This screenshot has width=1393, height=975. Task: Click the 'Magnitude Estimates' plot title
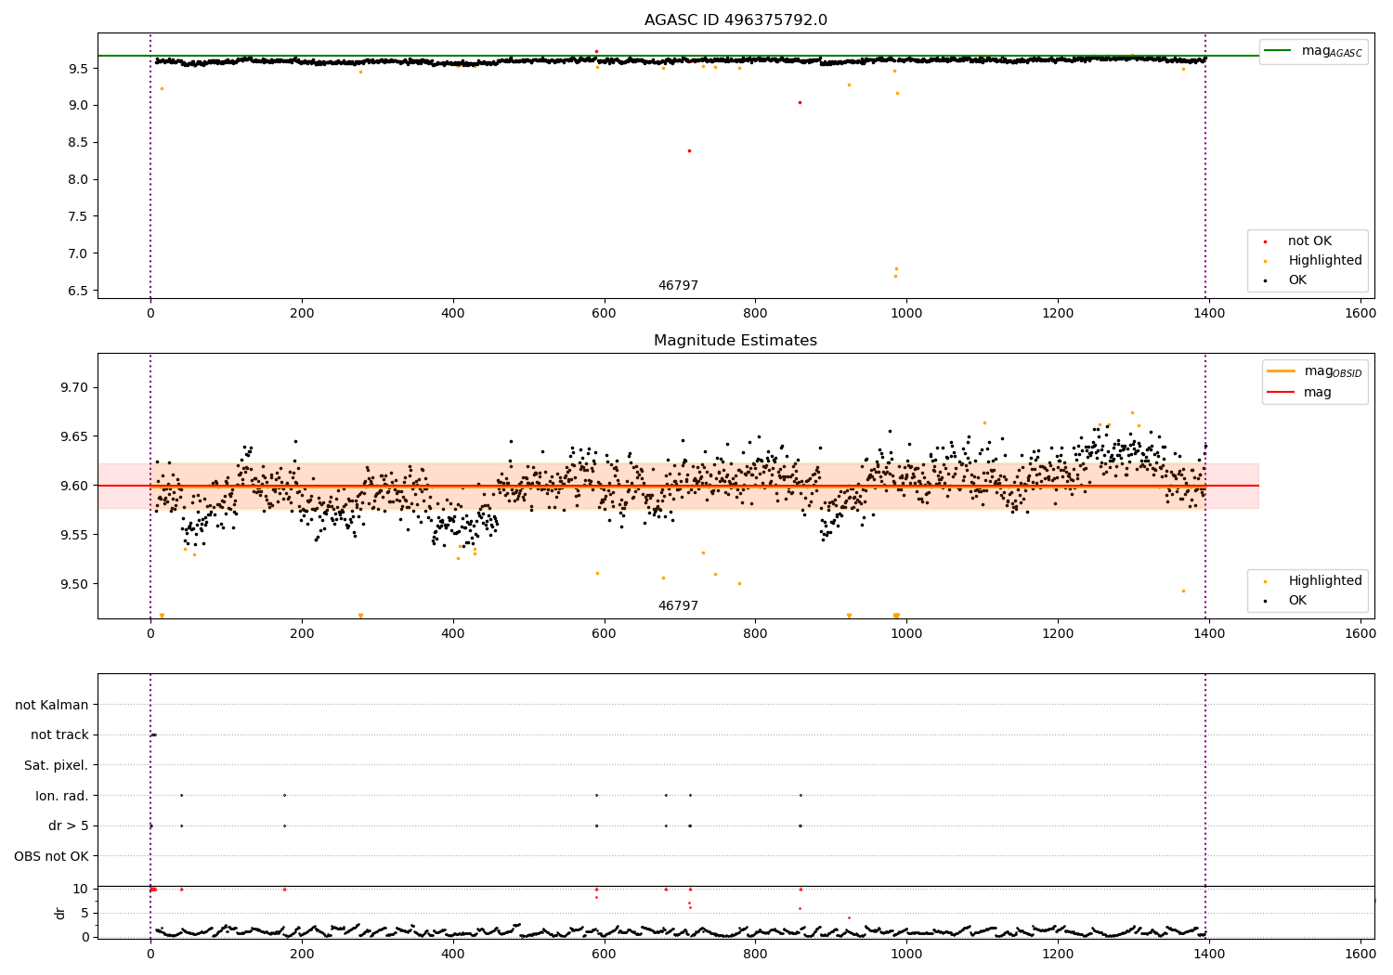coord(736,341)
